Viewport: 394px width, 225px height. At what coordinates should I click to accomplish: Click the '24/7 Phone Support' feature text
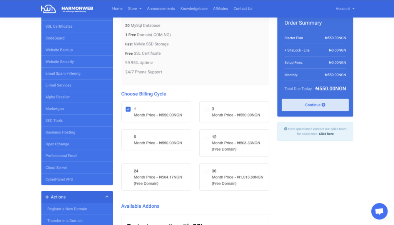(144, 72)
